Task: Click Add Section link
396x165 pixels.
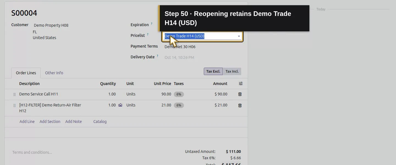Action: 50,122
